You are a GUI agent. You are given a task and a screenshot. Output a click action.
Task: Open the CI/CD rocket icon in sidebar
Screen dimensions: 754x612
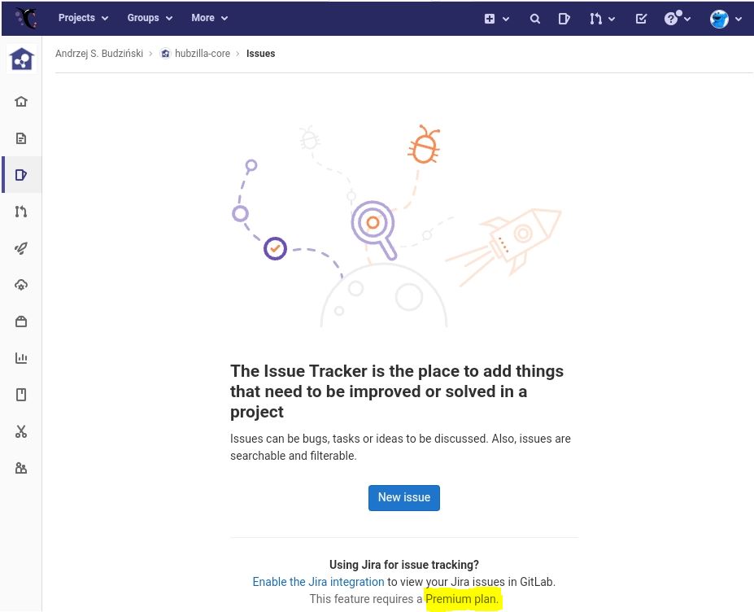[x=21, y=248]
